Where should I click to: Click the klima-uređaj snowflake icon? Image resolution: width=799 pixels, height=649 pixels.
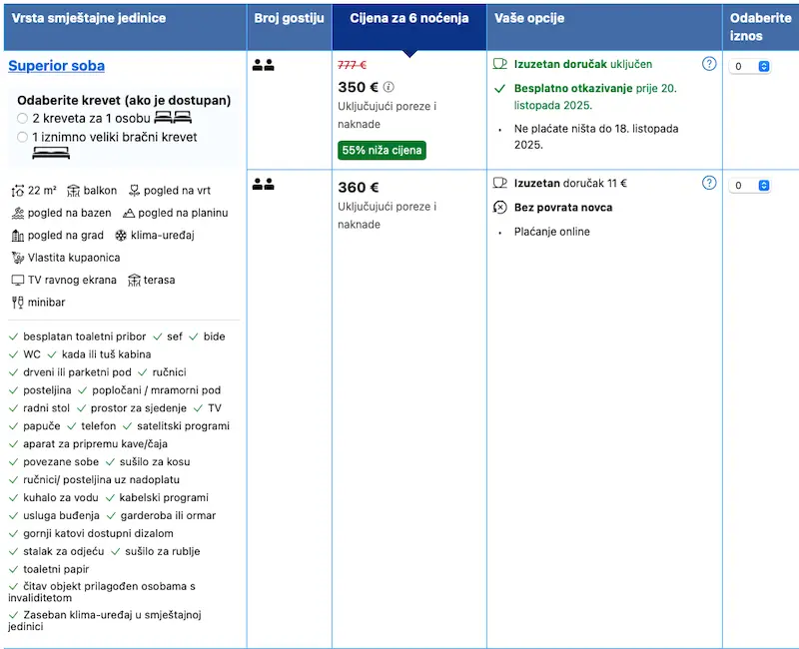121,236
